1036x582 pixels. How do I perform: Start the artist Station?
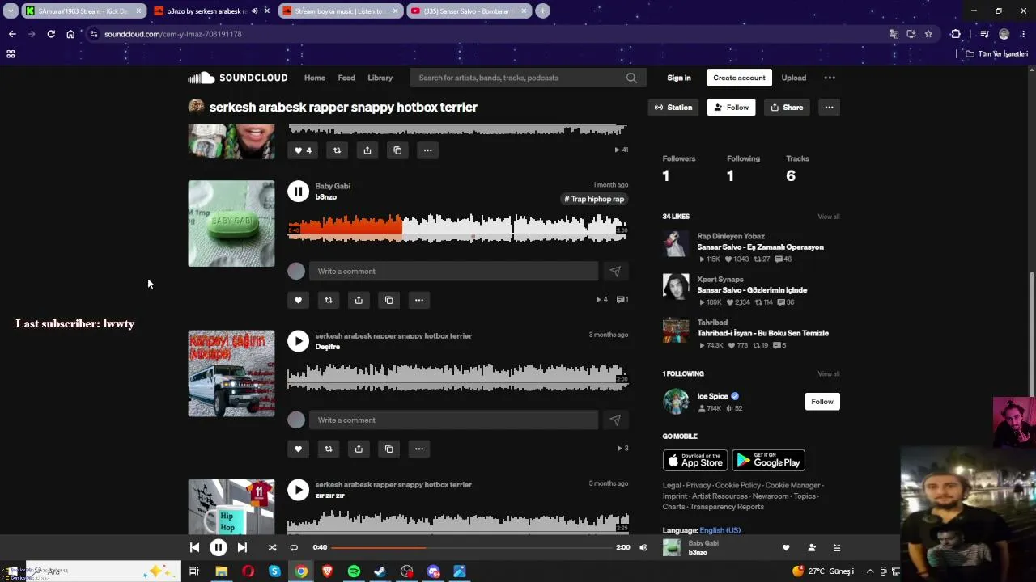(673, 108)
